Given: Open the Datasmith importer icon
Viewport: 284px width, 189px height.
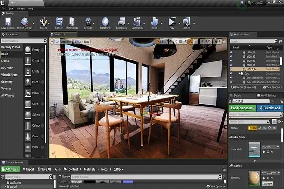Looking at the screenshot, I should coord(106,21).
